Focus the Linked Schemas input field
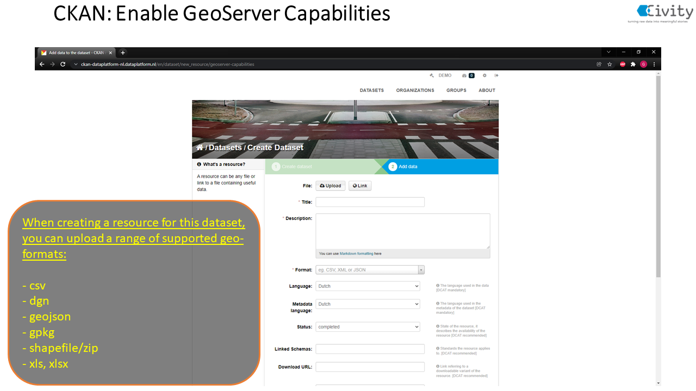The width and height of the screenshot is (696, 391). click(370, 349)
